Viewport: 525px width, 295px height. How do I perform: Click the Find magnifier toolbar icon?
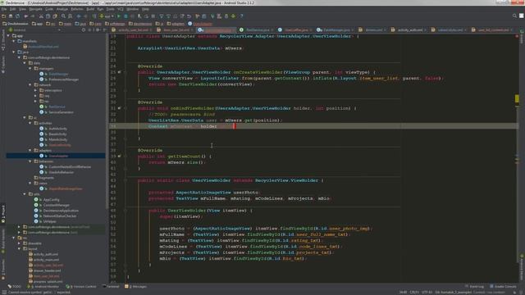pos(63,16)
